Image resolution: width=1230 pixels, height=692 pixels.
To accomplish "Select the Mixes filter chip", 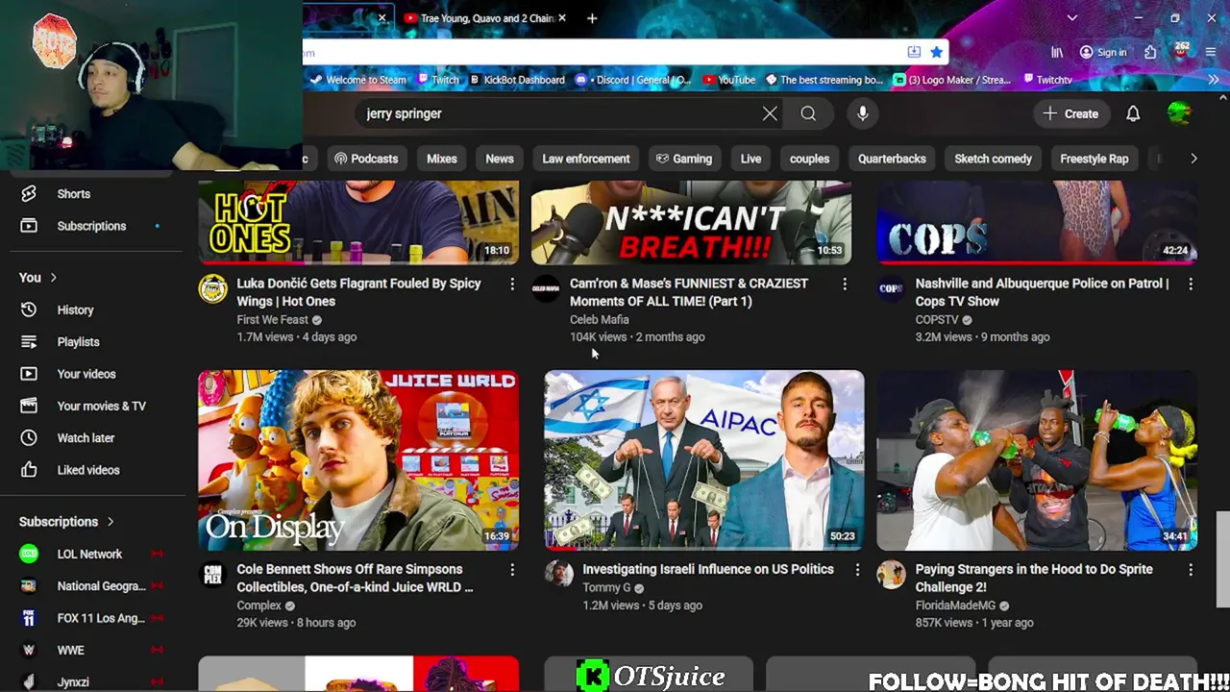I will 442,159.
